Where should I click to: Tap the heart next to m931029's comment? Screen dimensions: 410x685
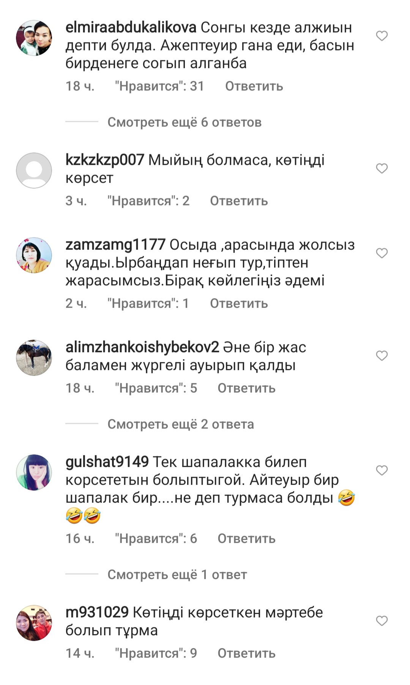coord(382,621)
